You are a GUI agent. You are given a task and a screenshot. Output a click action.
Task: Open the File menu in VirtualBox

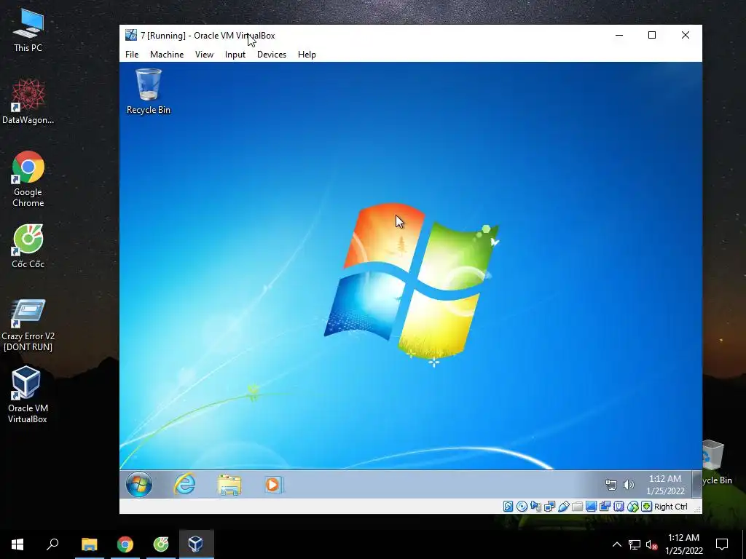(x=132, y=54)
